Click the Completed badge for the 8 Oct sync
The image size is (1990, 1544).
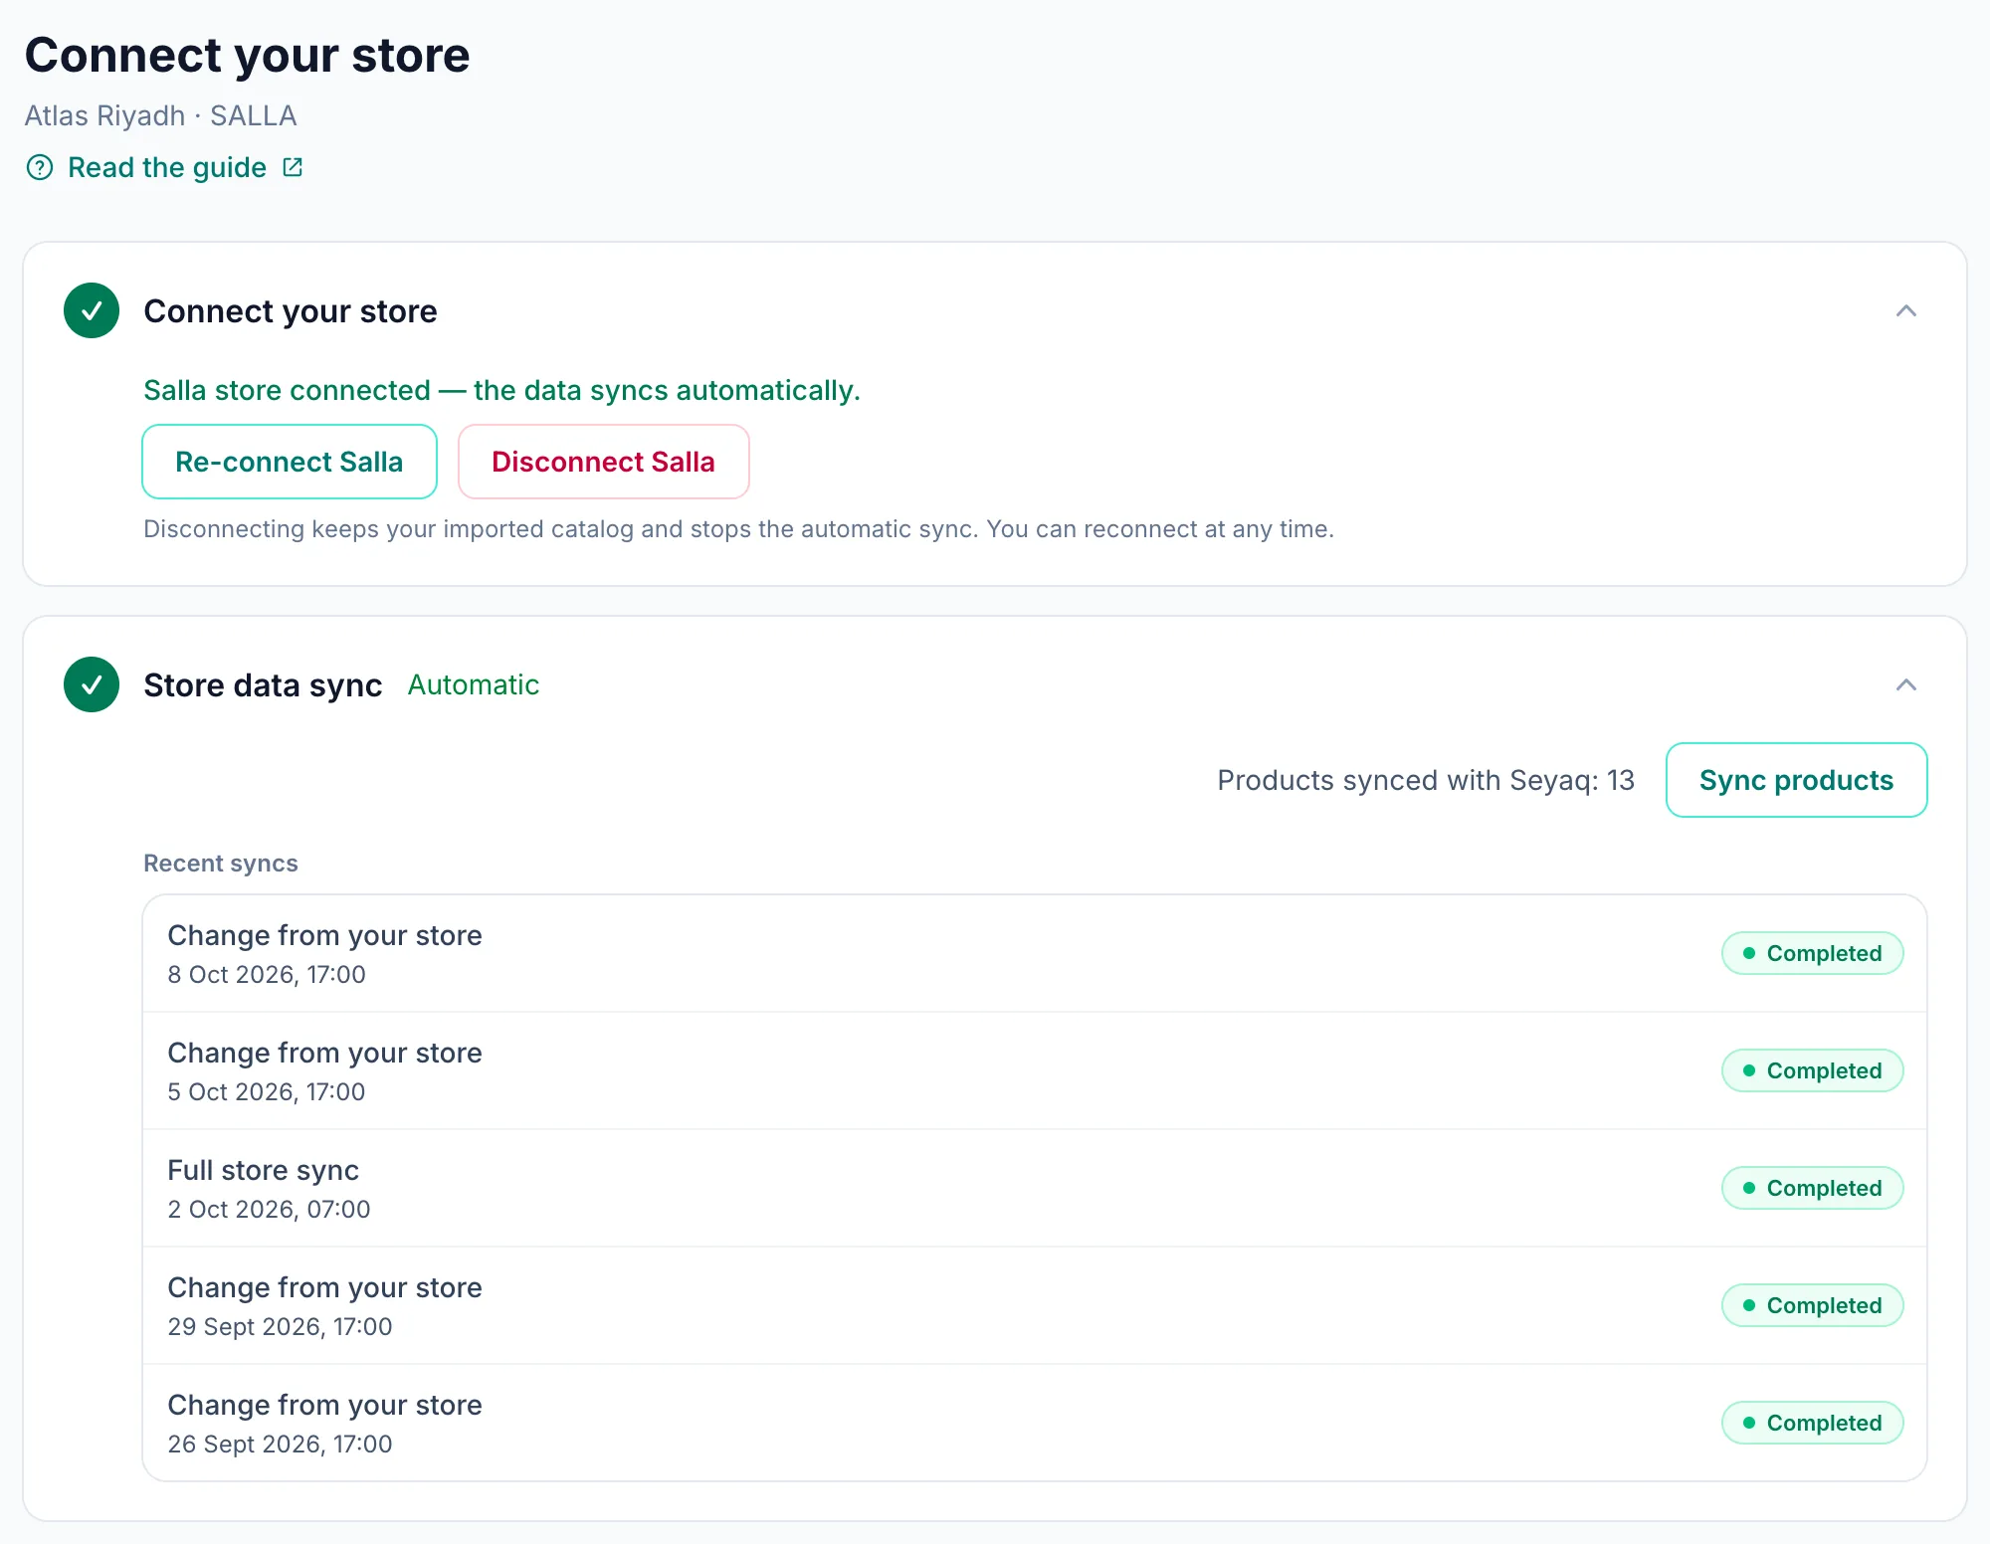1812,953
